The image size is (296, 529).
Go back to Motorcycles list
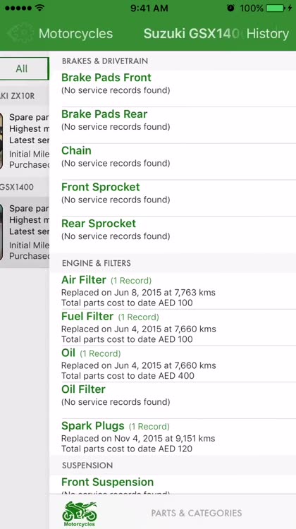[75, 34]
